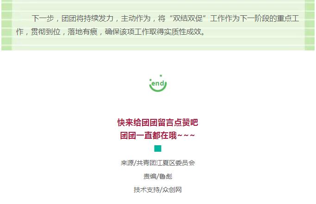The width and height of the screenshot is (316, 204).
Task: Click the second paragraph line ending 实质性成效
Action: (111, 31)
